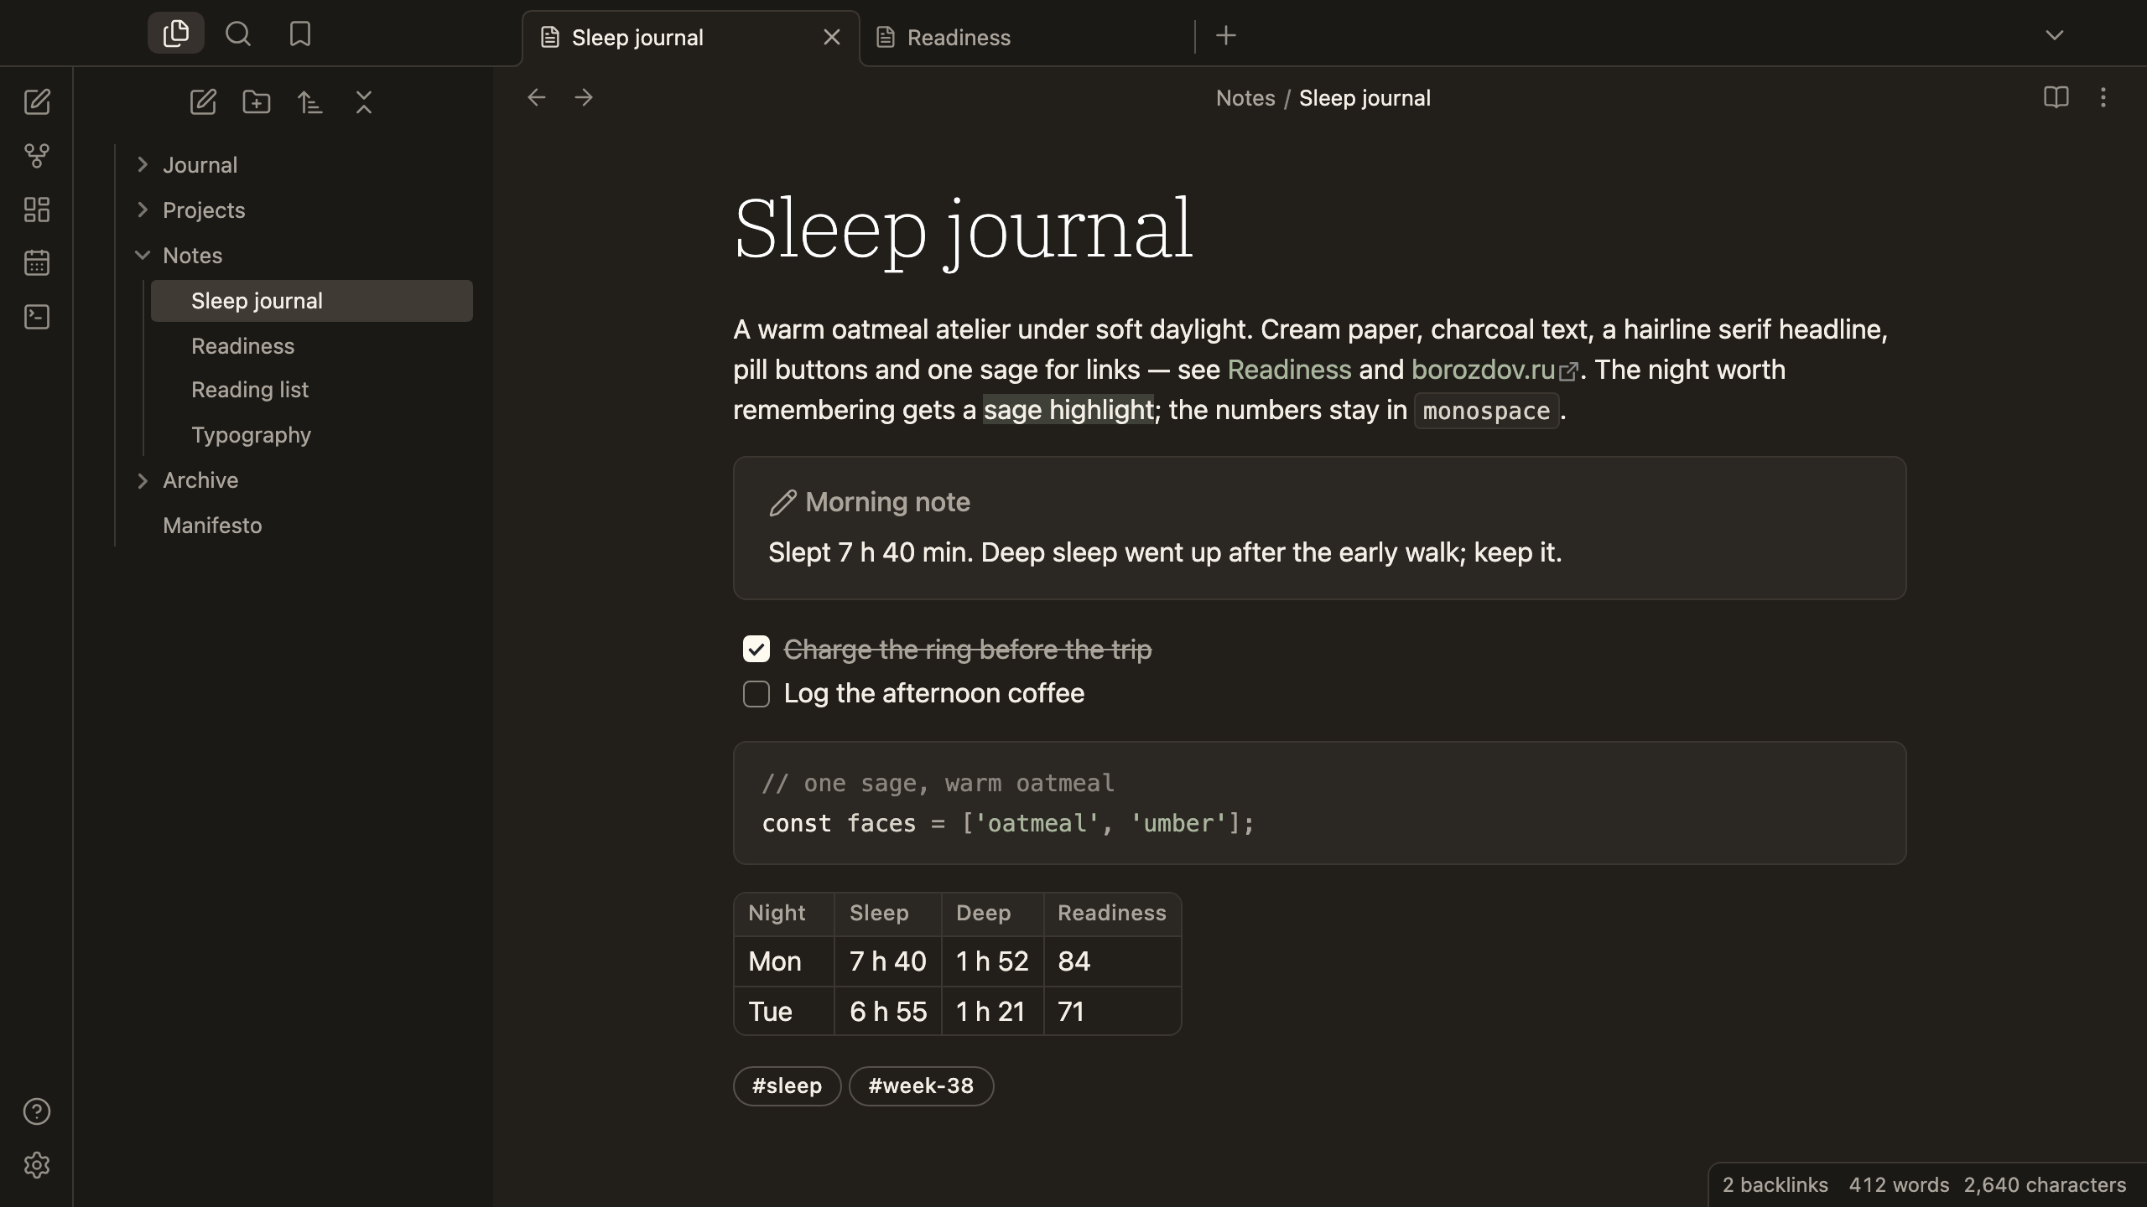This screenshot has width=2147, height=1207.
Task: Click the Morning note callout title
Action: coord(887,502)
